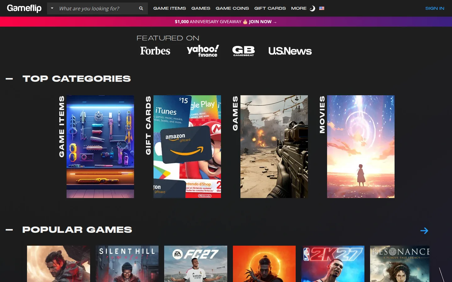Toggle dark mode with the moon icon
The image size is (452, 282).
[x=312, y=8]
